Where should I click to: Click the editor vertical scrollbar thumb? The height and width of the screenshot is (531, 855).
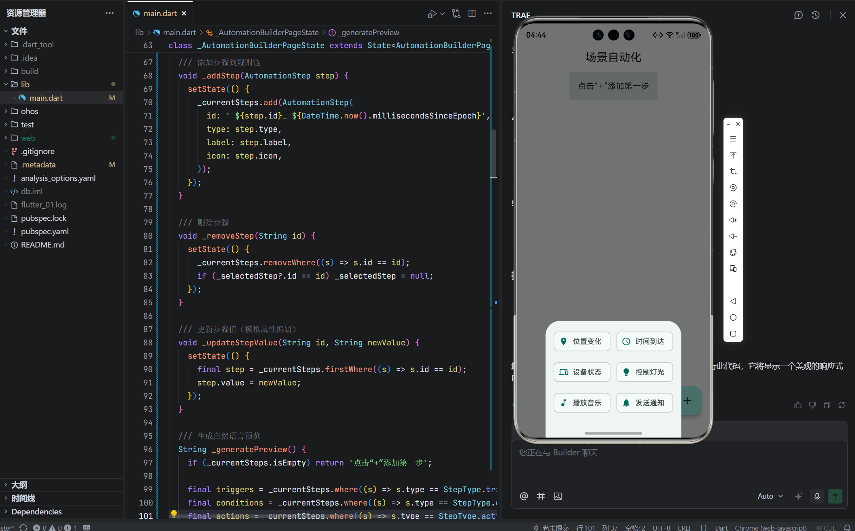click(494, 154)
